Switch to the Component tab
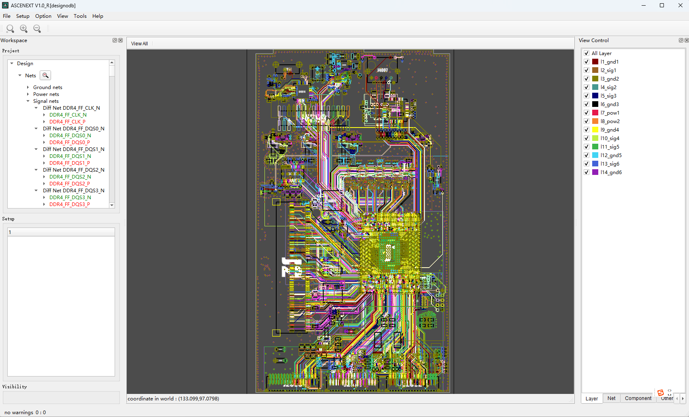This screenshot has width=689, height=417. click(x=638, y=398)
